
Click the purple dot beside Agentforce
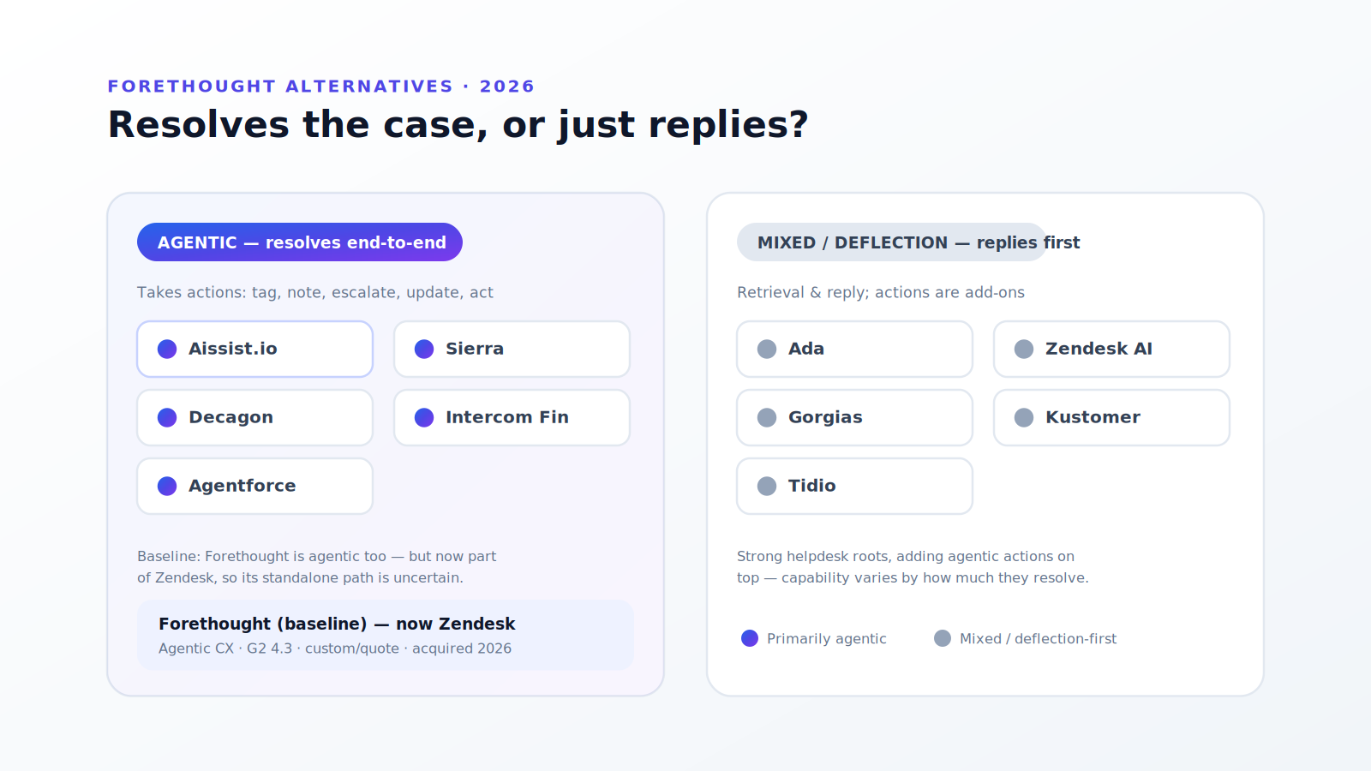[x=167, y=486]
